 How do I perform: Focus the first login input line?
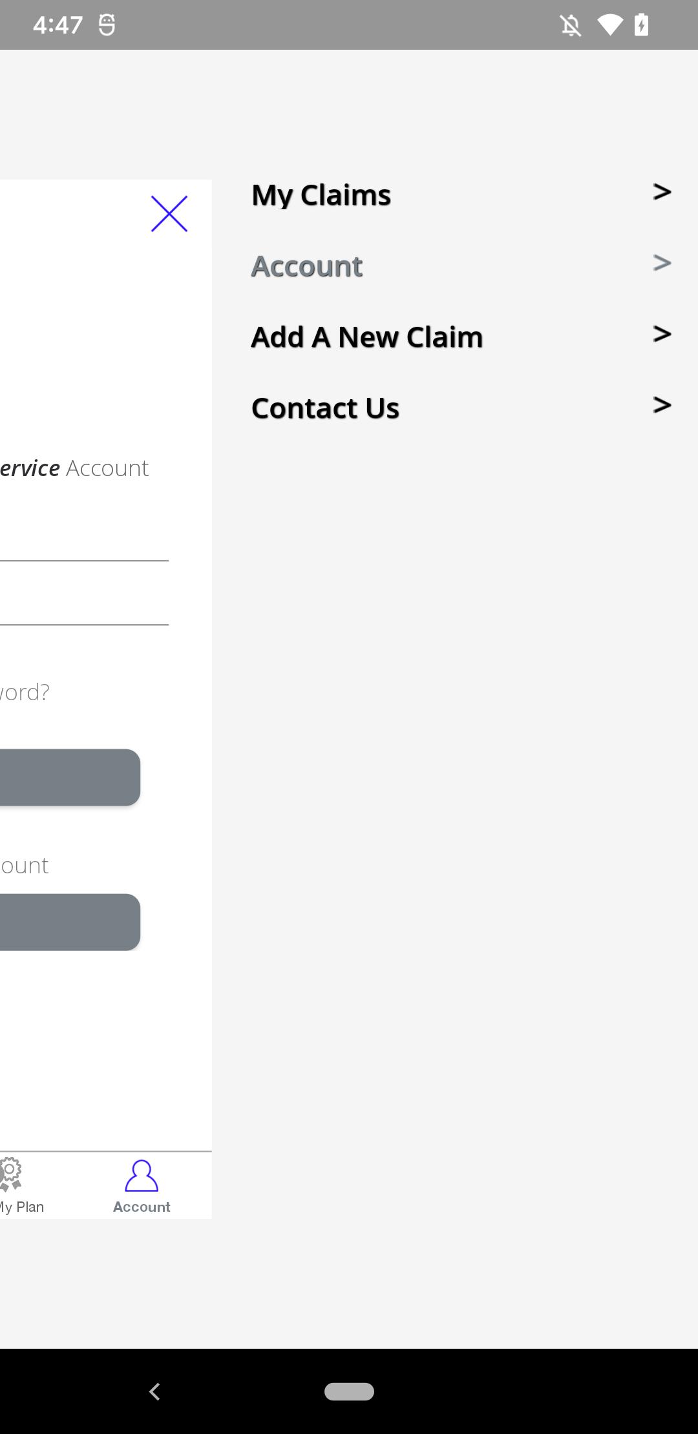click(x=84, y=544)
